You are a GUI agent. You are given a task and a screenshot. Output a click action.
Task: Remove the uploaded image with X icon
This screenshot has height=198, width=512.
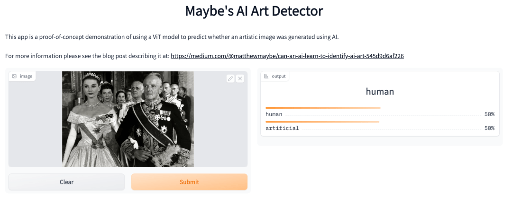click(x=240, y=78)
